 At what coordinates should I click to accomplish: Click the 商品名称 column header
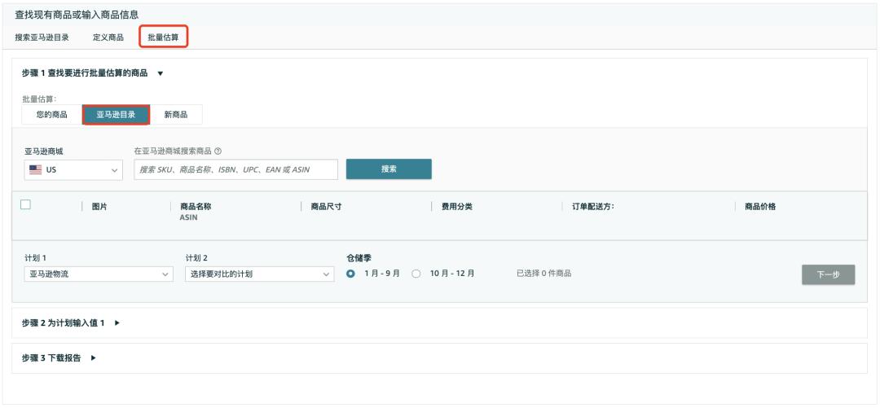click(x=196, y=207)
